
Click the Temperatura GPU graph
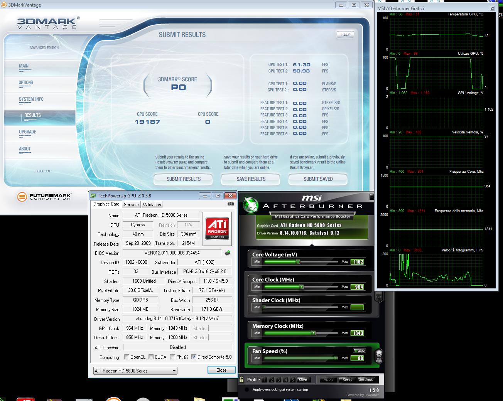coord(436,33)
